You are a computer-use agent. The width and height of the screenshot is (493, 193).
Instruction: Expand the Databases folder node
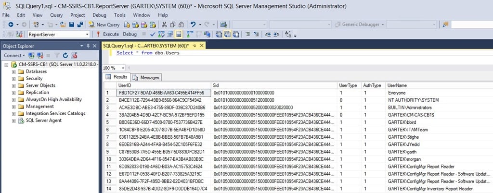click(x=14, y=72)
